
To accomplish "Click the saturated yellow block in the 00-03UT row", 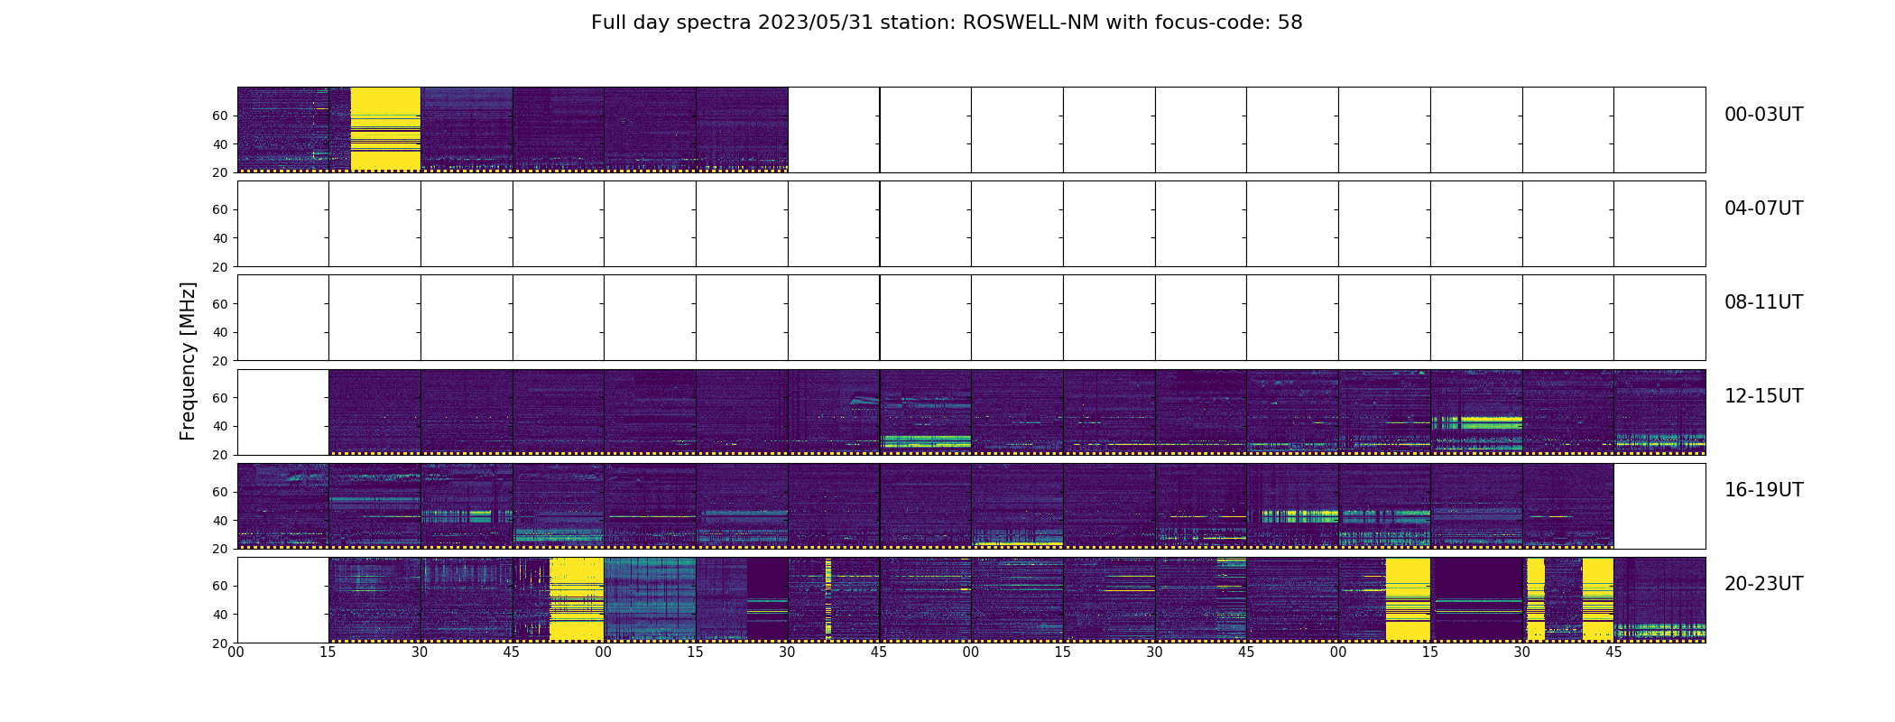I will click(x=385, y=129).
